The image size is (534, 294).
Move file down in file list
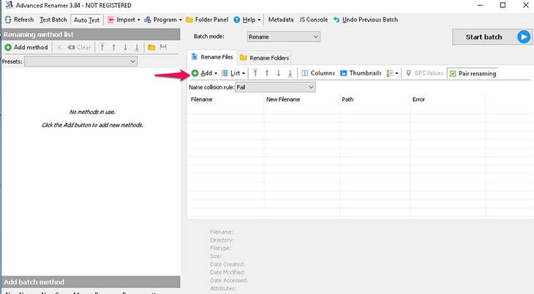[279, 73]
